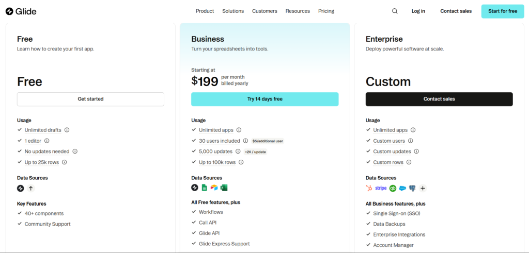Click info icon beside 30 users included

(245, 141)
